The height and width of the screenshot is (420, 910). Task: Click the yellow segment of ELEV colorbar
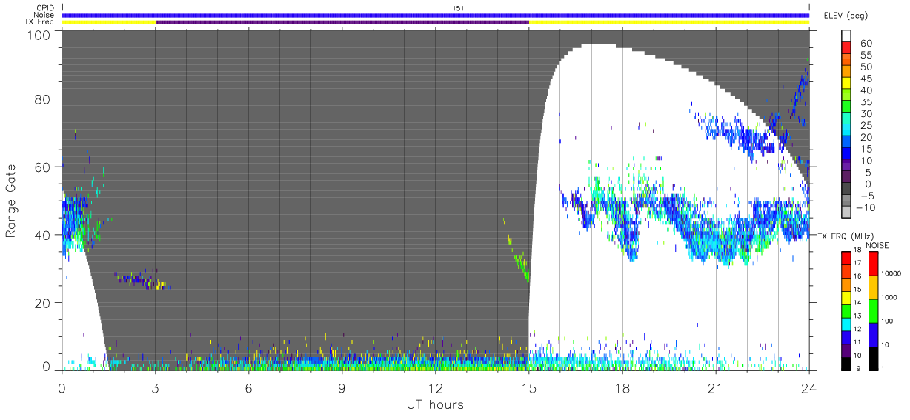tap(848, 84)
